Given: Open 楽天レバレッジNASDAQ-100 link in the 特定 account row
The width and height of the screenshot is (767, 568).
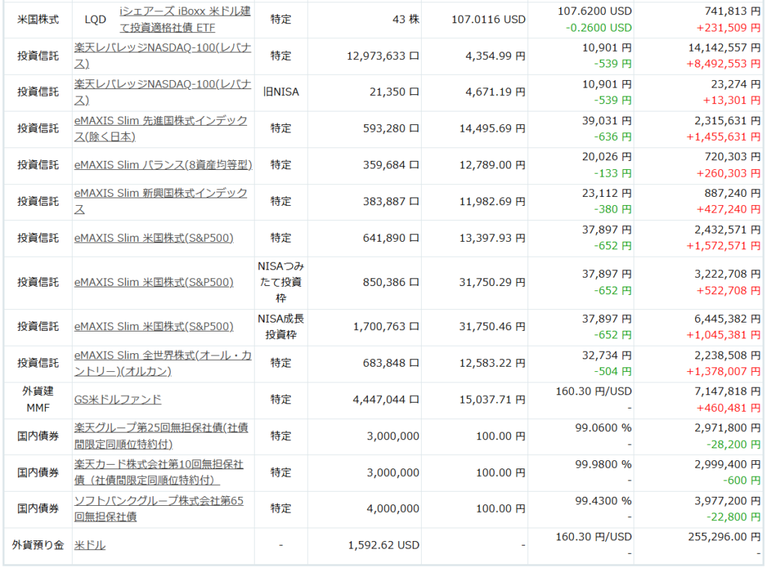Looking at the screenshot, I should (163, 55).
